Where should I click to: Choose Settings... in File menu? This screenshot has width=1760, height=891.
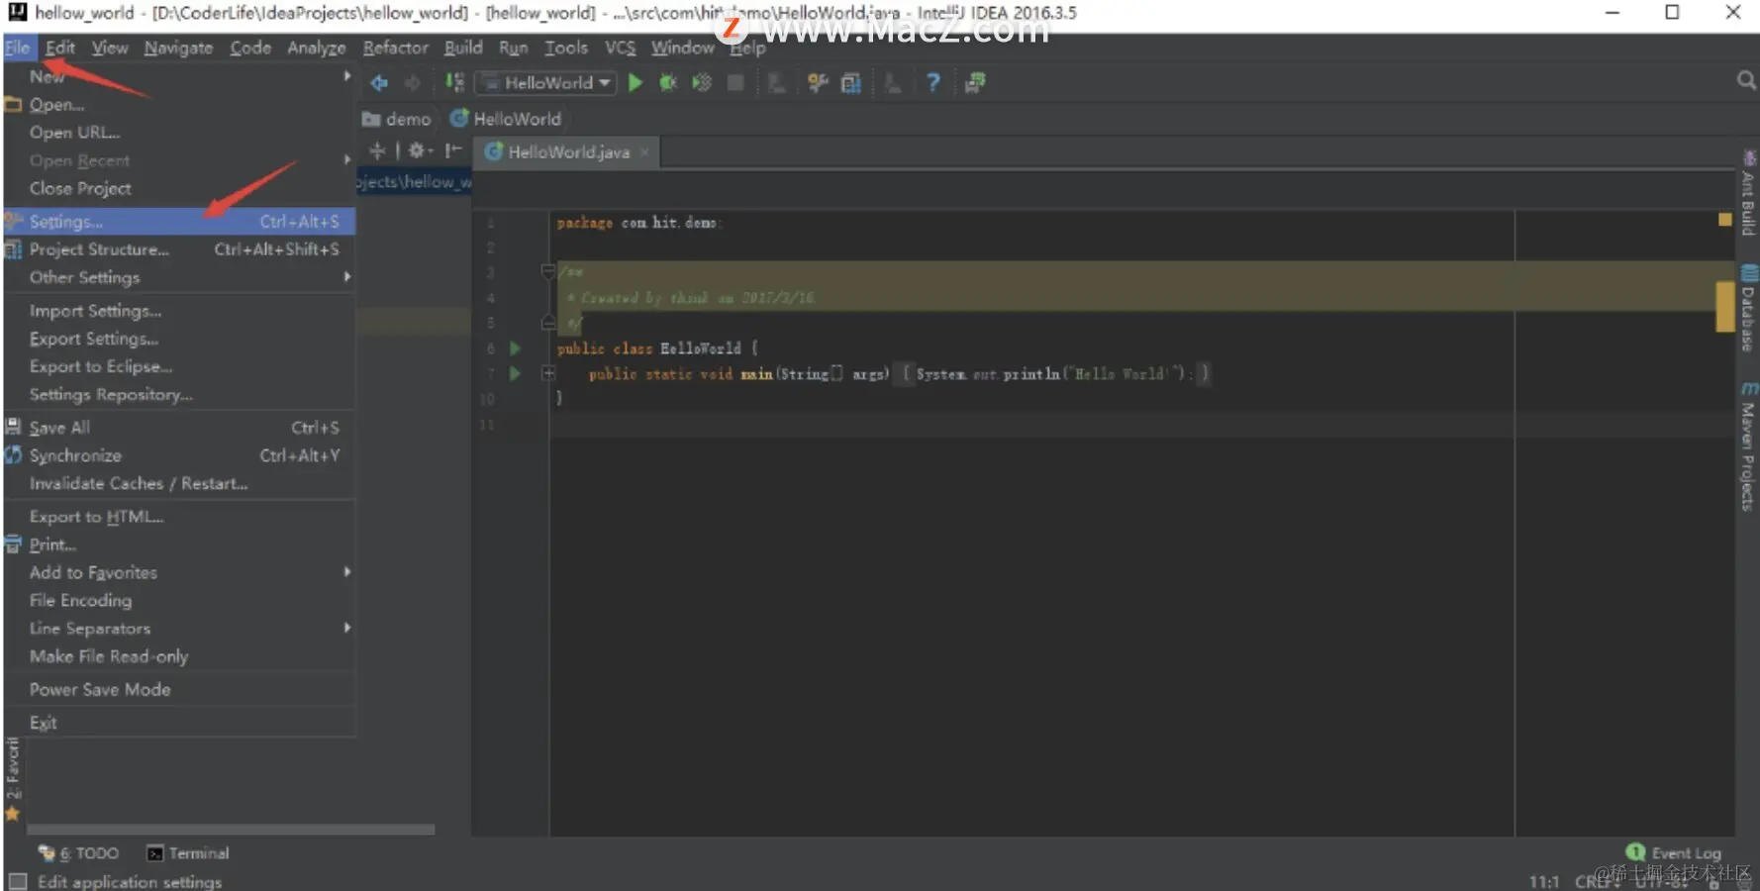pos(178,222)
